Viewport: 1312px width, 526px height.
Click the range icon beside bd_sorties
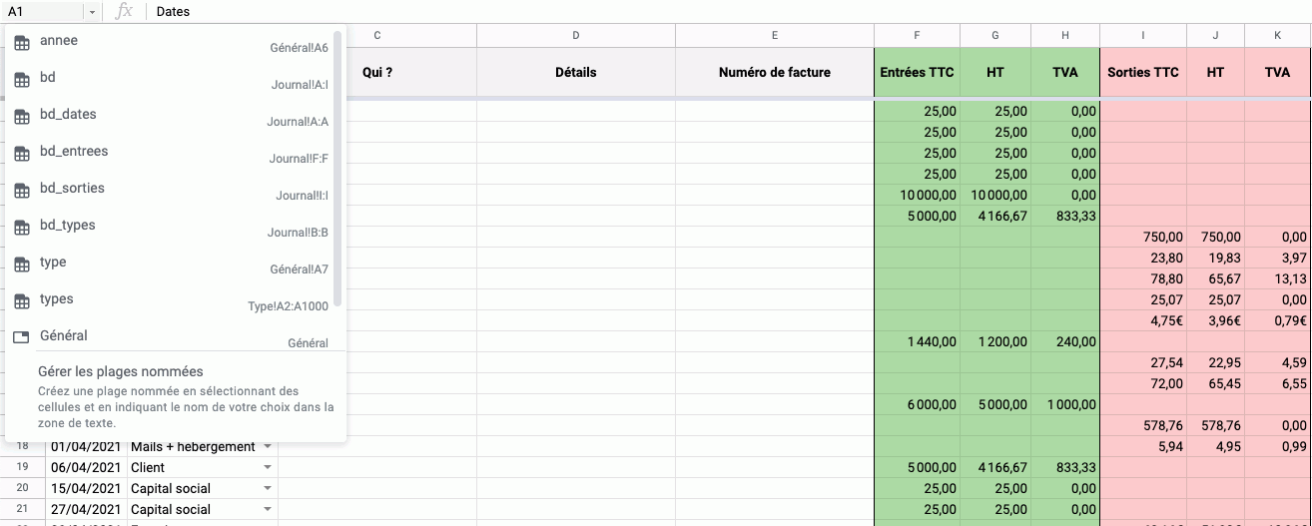tap(21, 191)
